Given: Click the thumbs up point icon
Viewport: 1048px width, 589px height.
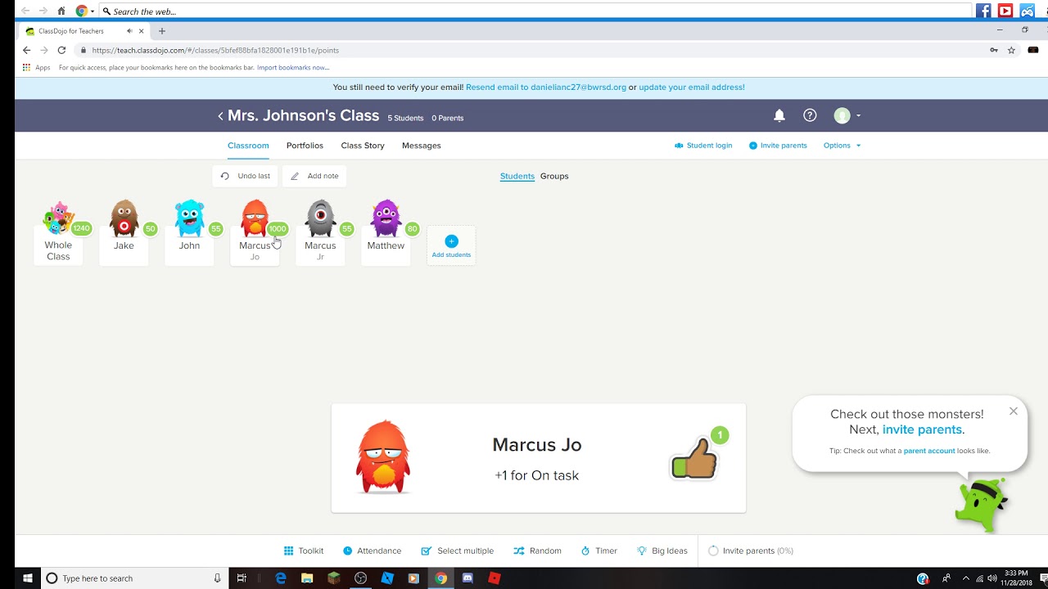Looking at the screenshot, I should click(x=694, y=458).
